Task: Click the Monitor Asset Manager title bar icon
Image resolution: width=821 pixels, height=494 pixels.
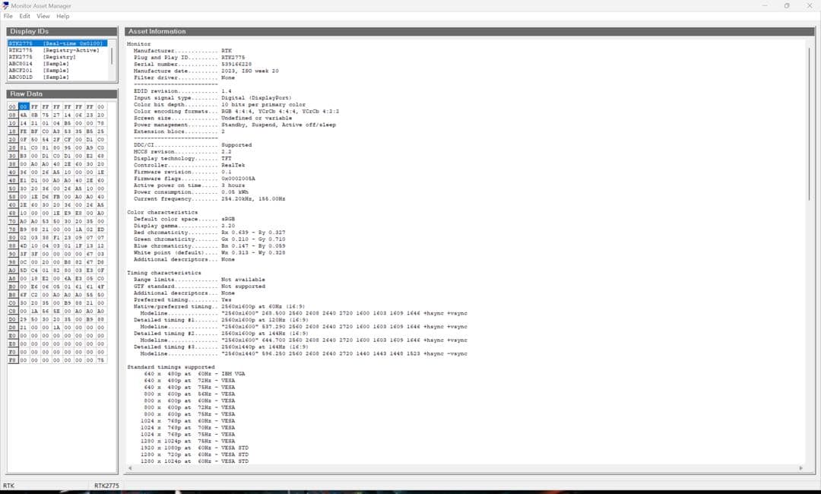Action: (x=6, y=5)
